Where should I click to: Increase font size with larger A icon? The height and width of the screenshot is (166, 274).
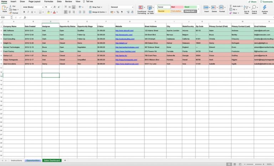[55, 7]
